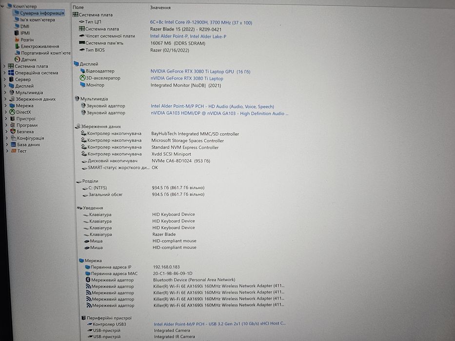The image size is (455, 341).
Task: Select MAC address 20-C1-9B-86-09-1D
Action: click(173, 273)
